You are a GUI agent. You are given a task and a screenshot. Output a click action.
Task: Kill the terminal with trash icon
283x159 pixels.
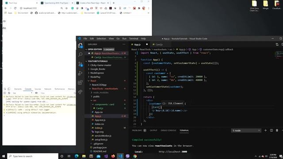(x=277, y=130)
